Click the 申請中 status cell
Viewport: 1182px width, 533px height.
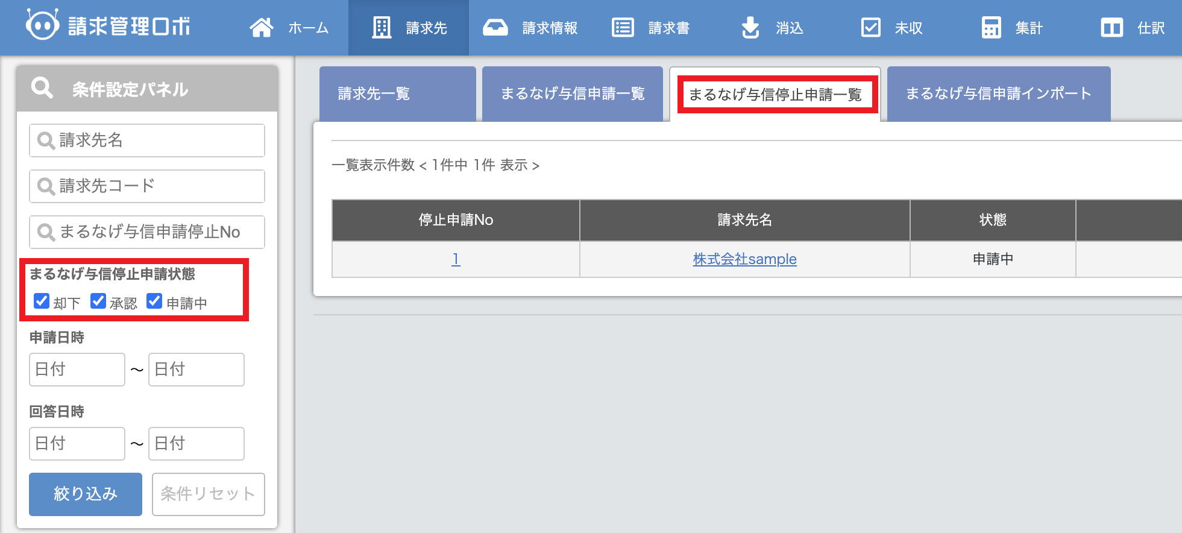coord(993,259)
